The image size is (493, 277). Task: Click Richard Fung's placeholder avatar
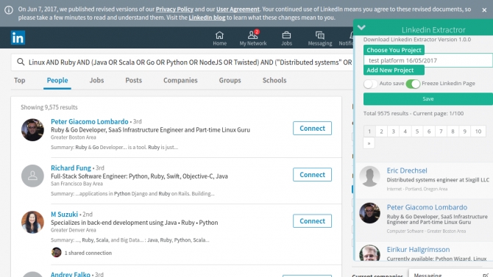(32, 176)
